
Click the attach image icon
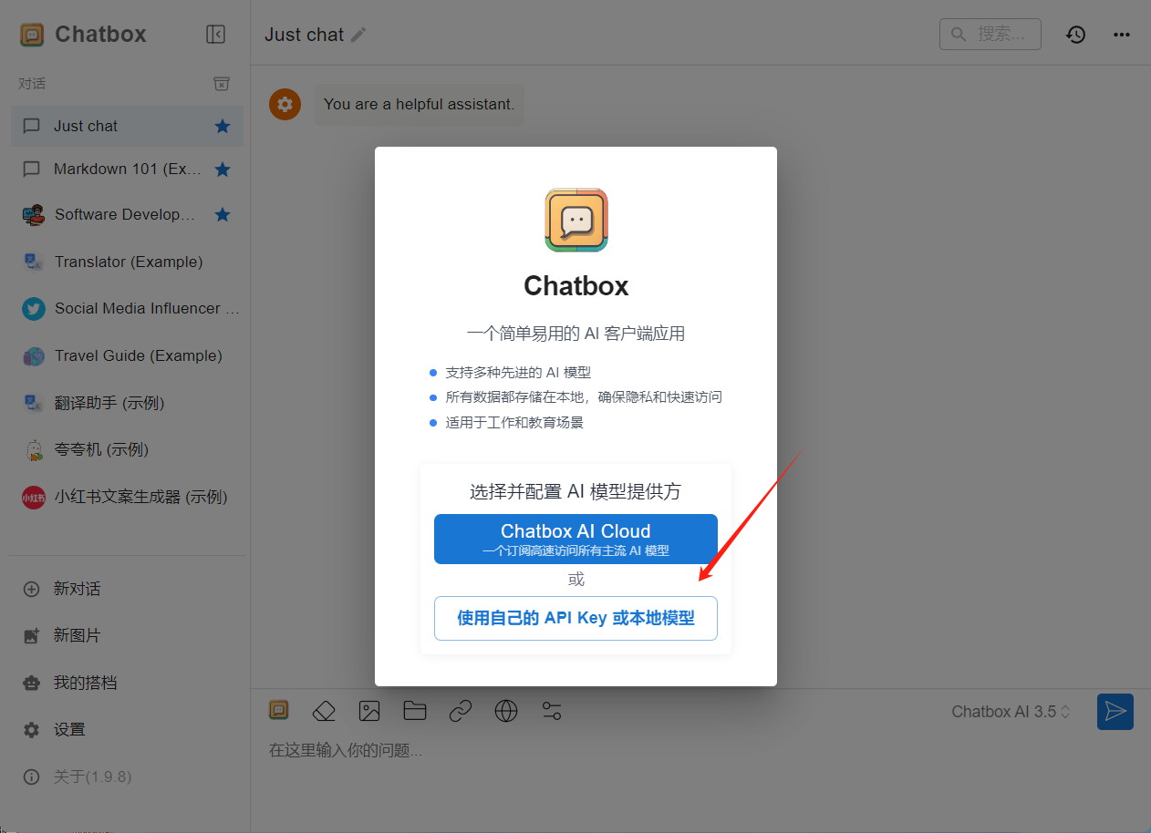pyautogui.click(x=369, y=711)
